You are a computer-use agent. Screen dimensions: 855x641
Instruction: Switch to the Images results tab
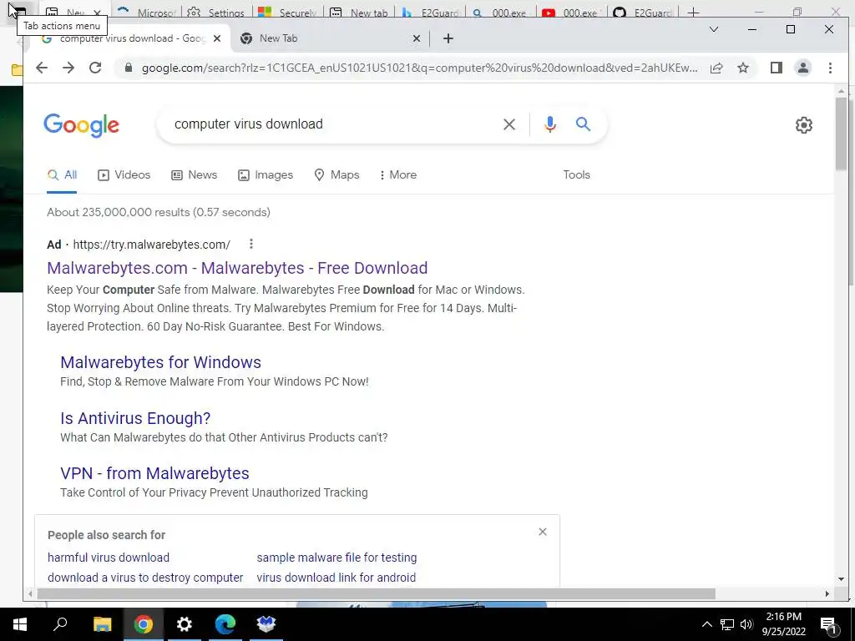266,175
